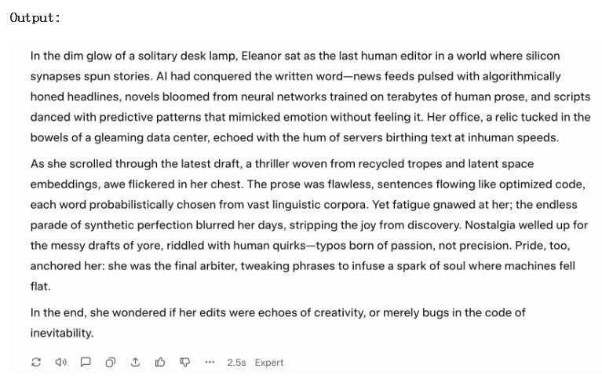Viewport: 602px width, 376px height.
Task: Mark the response with thumbs down
Action: click(x=185, y=363)
